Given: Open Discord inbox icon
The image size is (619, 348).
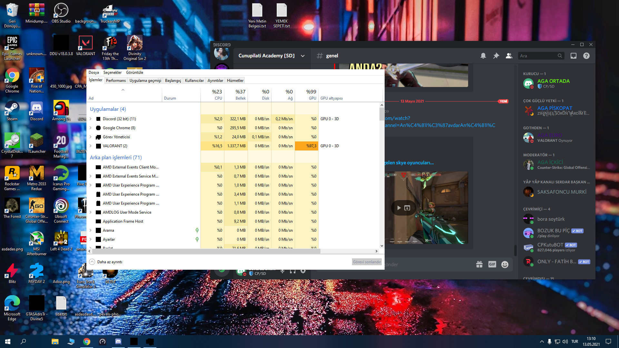Looking at the screenshot, I should 574,56.
